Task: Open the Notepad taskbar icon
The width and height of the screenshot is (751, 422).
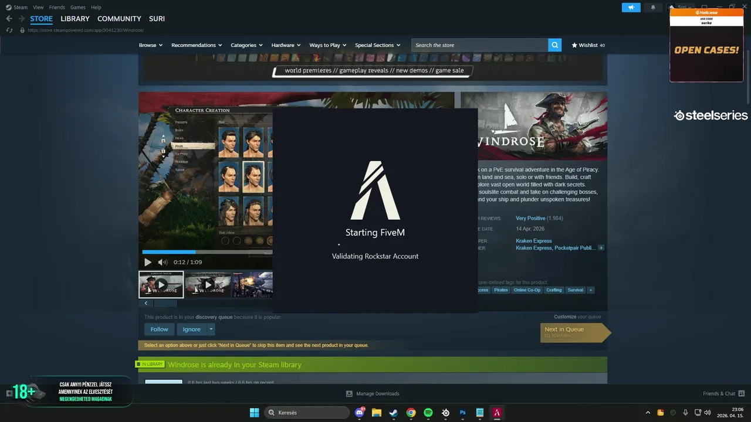Action: [x=480, y=413]
